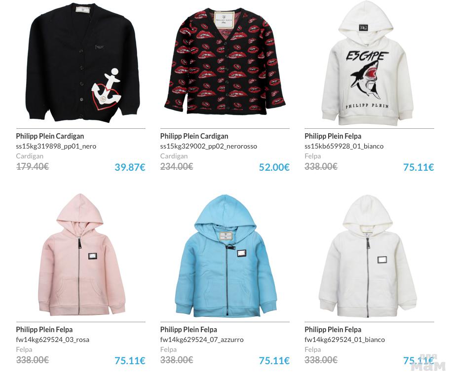The width and height of the screenshot is (453, 378).
Task: Open the white zip hoodie image
Action: (368, 256)
